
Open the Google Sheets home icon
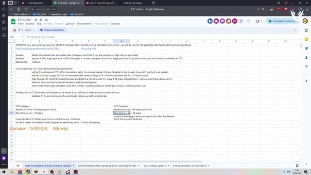click(13, 21)
